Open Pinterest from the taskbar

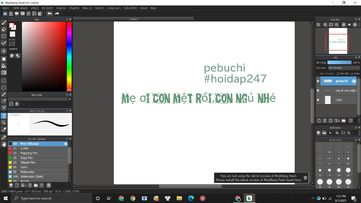tap(202, 198)
